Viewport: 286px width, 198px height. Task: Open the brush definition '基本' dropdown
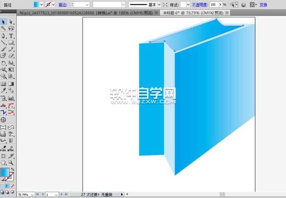(x=159, y=5)
